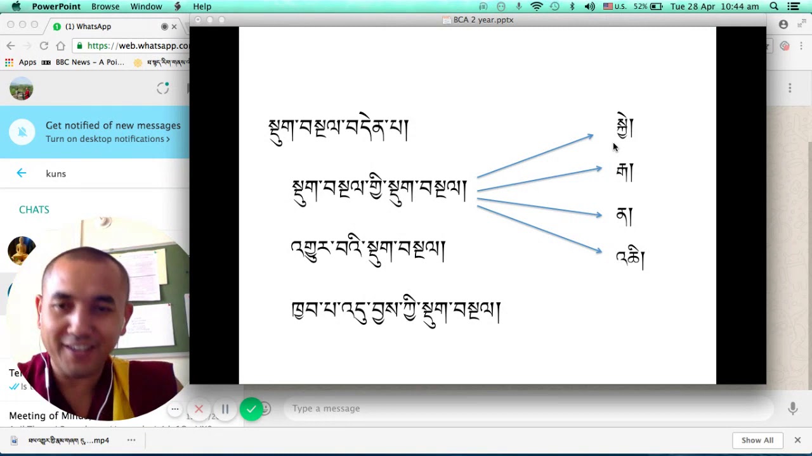Open the Apps bookmarks shortcut
This screenshot has width=812, height=456.
[20, 62]
